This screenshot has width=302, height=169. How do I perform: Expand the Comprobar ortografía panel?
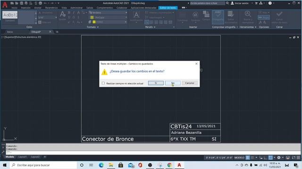click(225, 27)
